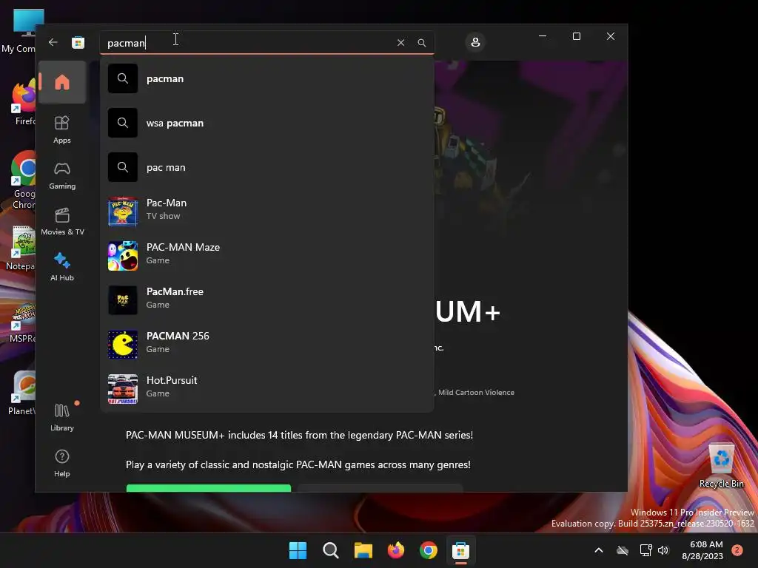The image size is (758, 568).
Task: Open the notification badge showing 2
Action: pyautogui.click(x=737, y=550)
